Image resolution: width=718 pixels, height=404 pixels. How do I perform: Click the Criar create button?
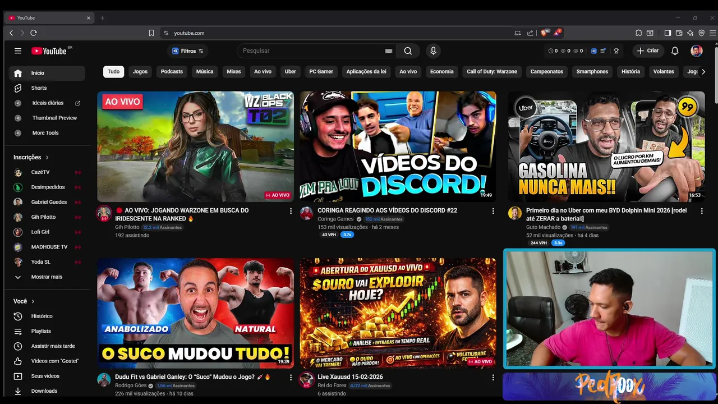[648, 51]
